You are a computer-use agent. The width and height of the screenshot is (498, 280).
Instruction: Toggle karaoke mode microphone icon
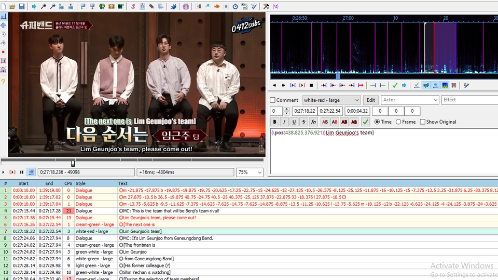466,85
